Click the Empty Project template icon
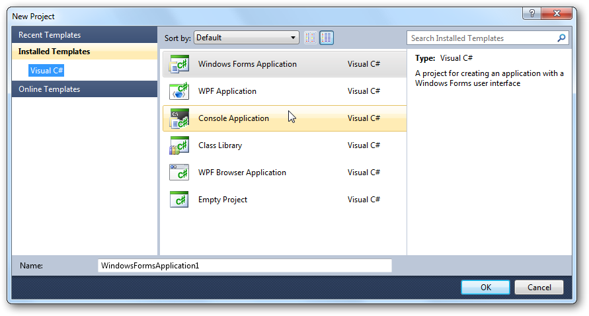The width and height of the screenshot is (589, 316). tap(179, 200)
